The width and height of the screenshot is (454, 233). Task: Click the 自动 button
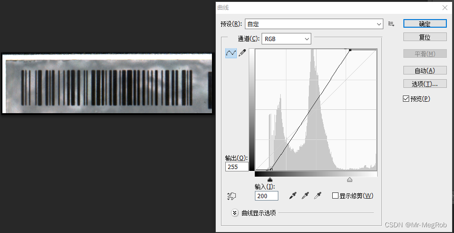(425, 70)
